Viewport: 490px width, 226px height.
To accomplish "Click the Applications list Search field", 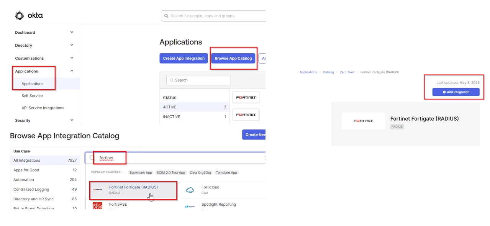I will click(198, 80).
